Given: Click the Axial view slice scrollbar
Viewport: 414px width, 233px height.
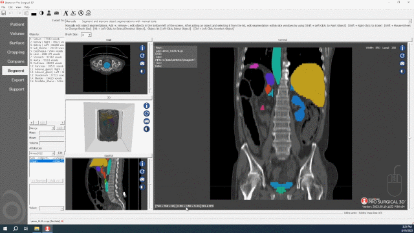Looking at the screenshot, I should [150, 68].
